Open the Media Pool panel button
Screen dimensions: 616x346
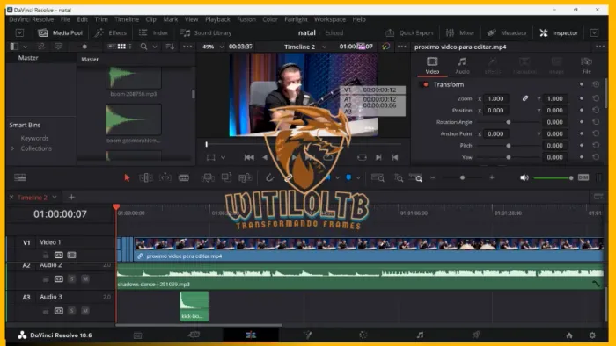[x=60, y=32]
